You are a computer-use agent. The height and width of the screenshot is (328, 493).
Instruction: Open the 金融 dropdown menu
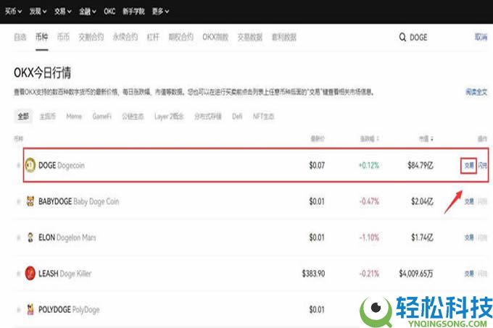88,12
